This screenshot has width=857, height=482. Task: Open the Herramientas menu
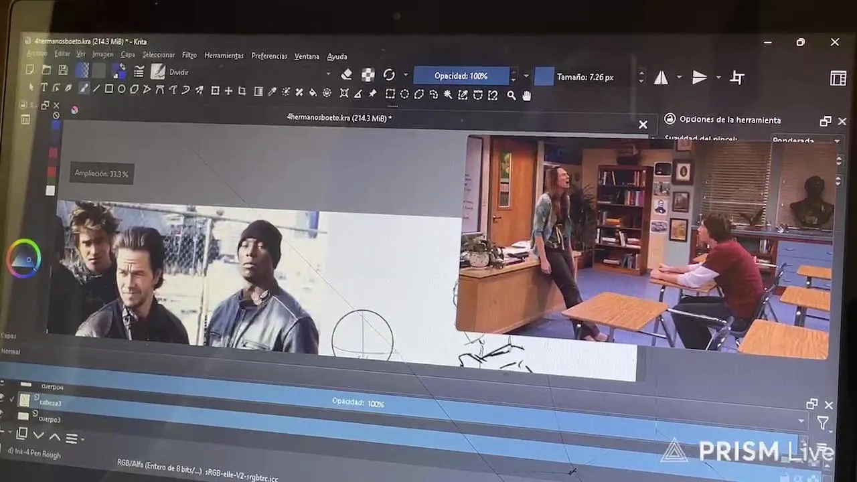point(224,56)
